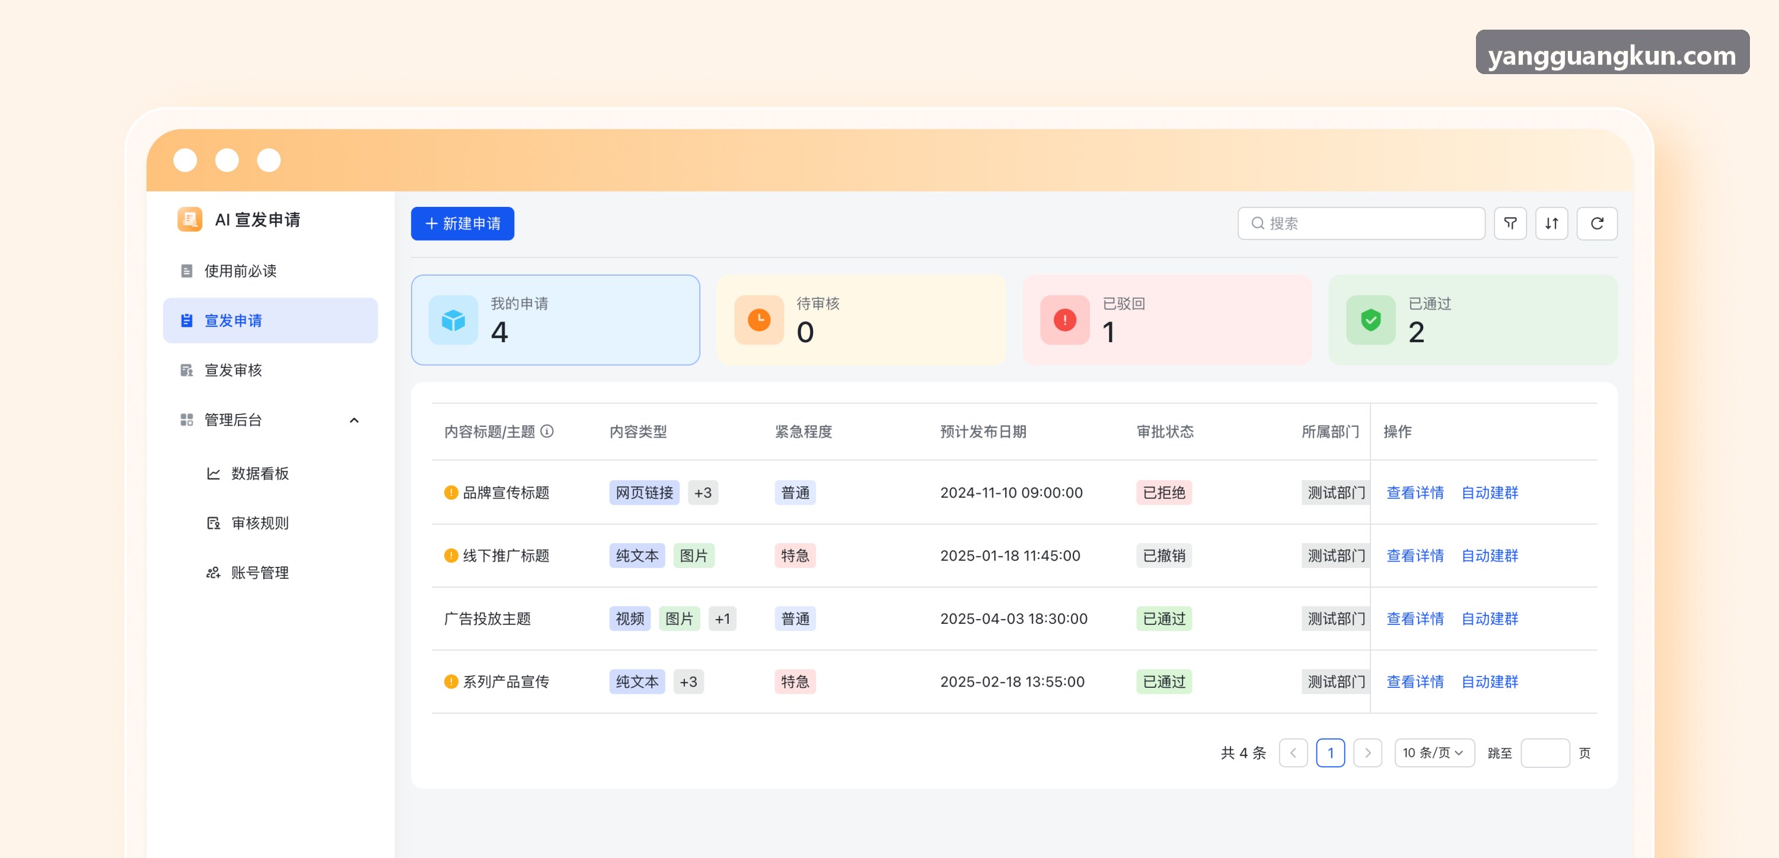Screen dimensions: 1779x858
Task: Go to previous page arrow
Action: click(x=1293, y=752)
